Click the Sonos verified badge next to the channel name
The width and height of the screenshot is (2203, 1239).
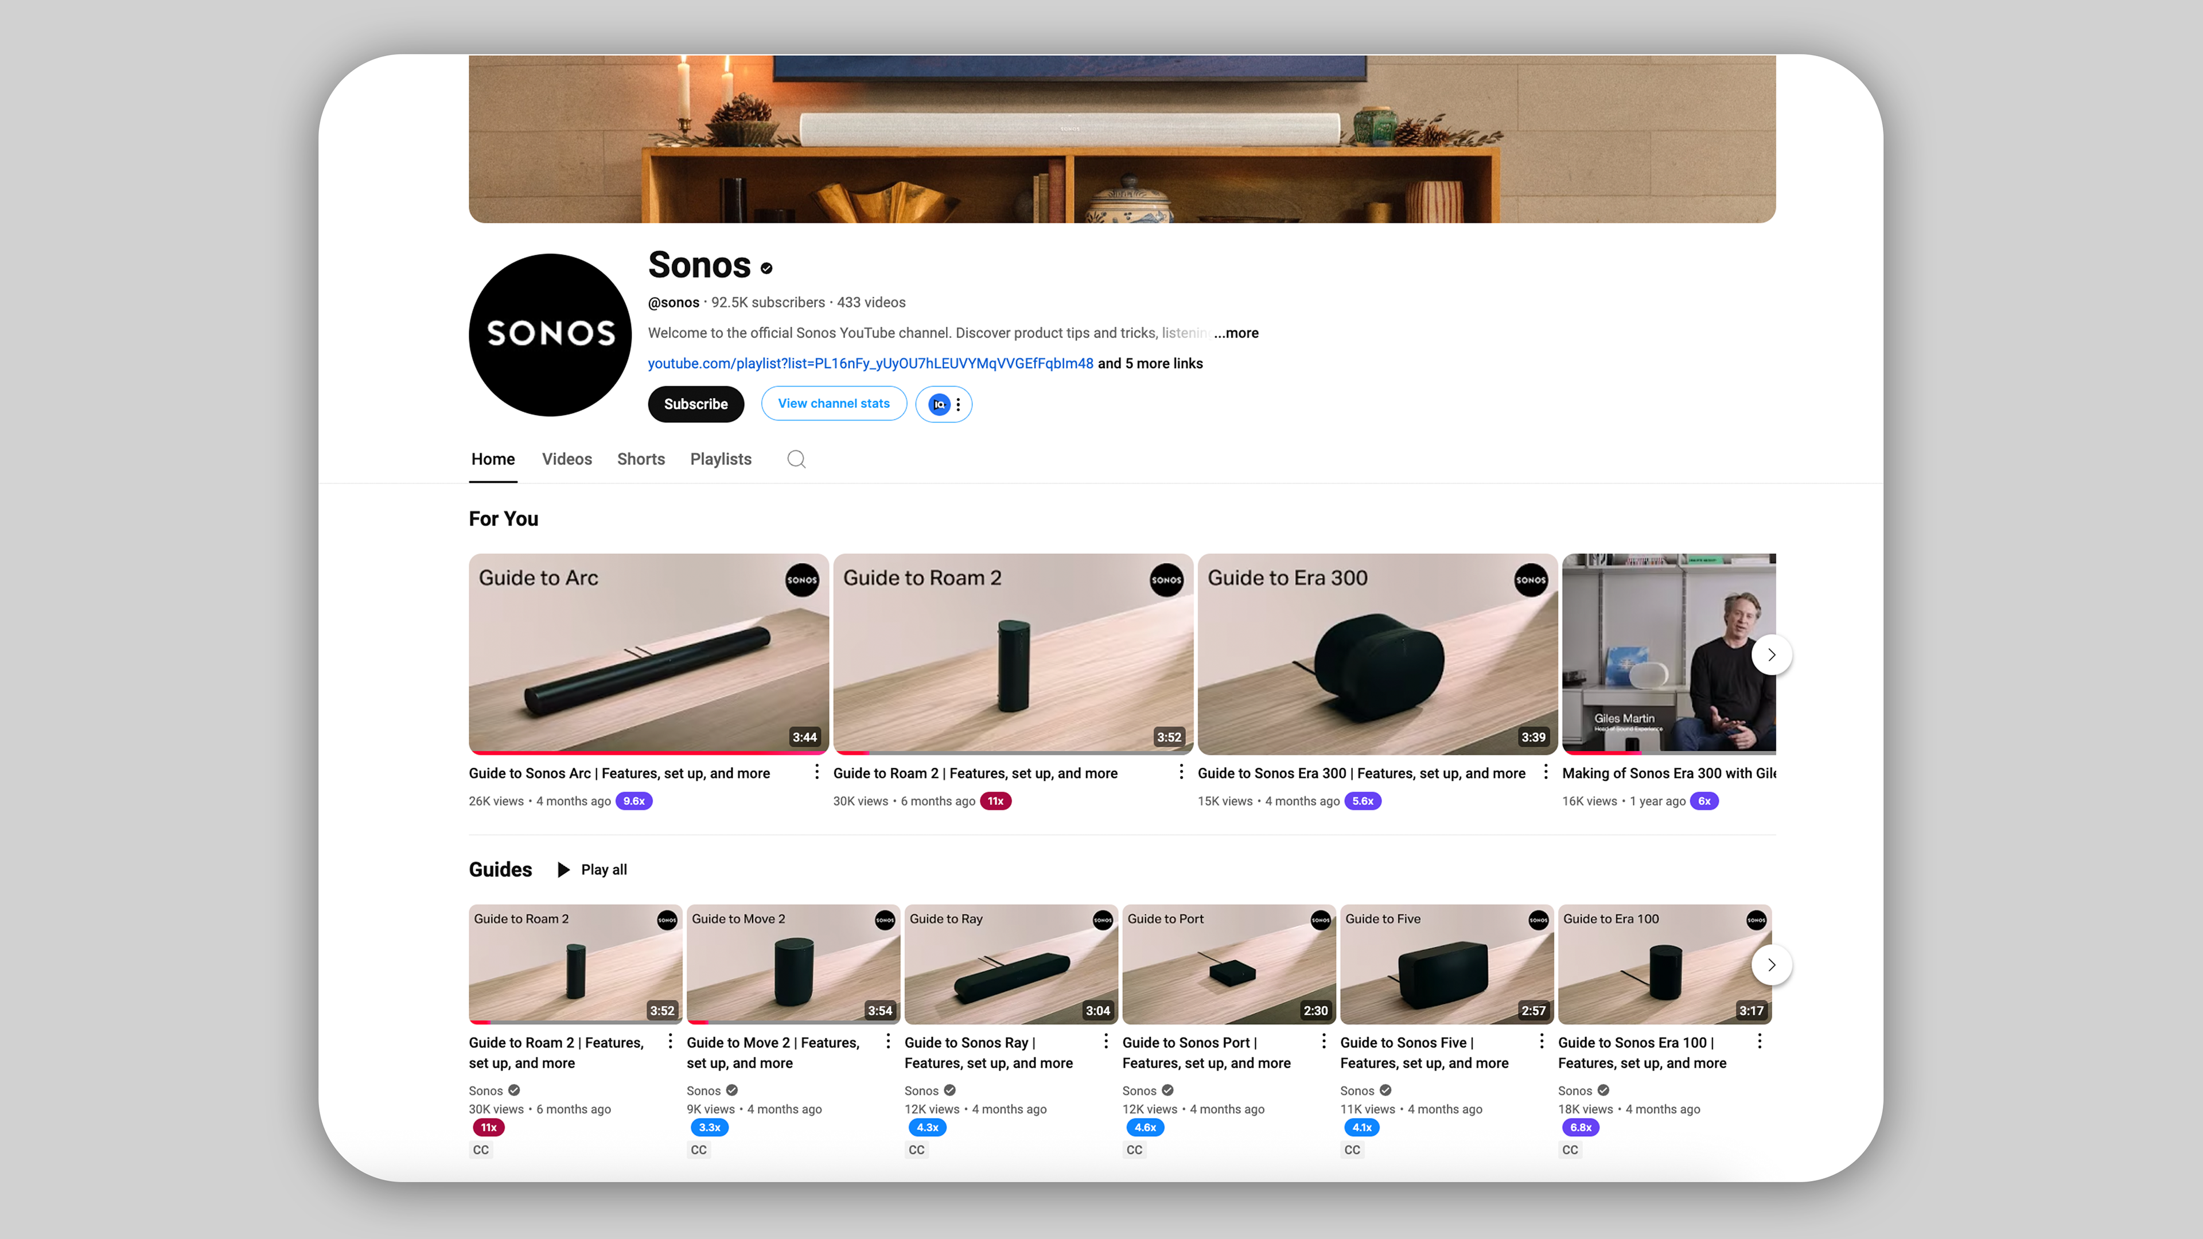point(766,268)
